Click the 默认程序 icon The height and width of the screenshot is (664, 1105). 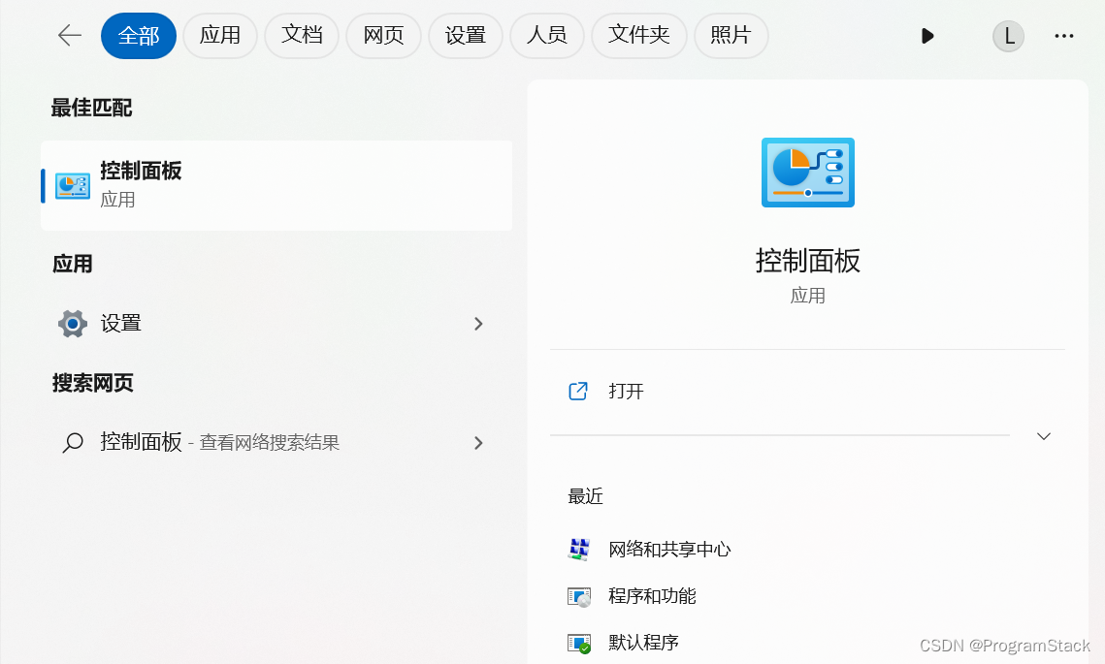578,643
